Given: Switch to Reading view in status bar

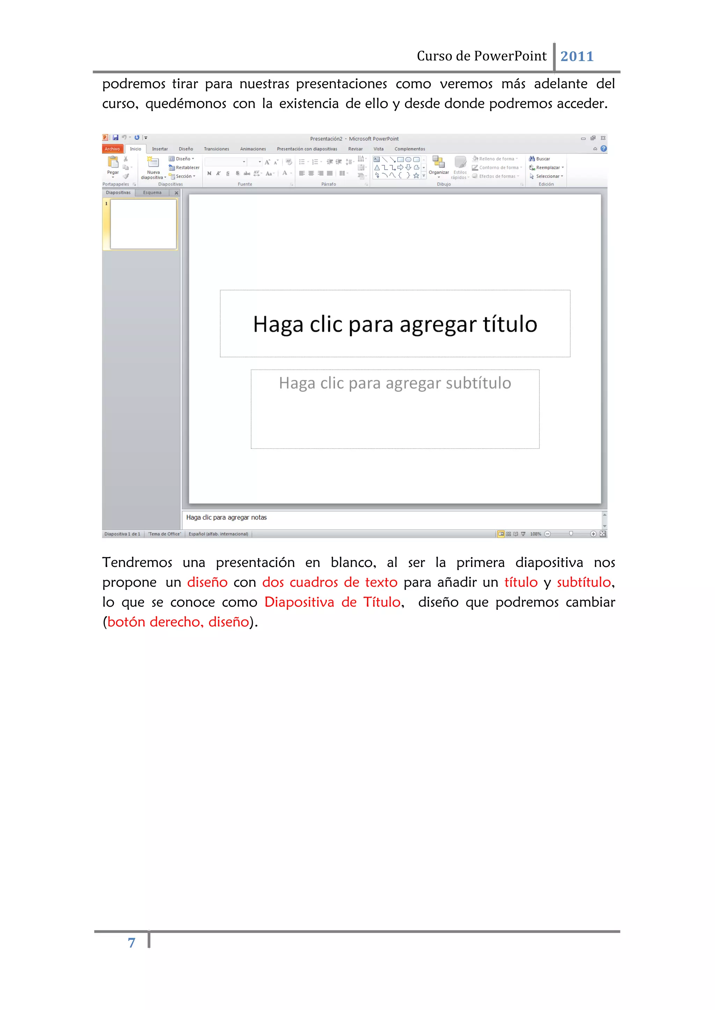Looking at the screenshot, I should (x=516, y=534).
